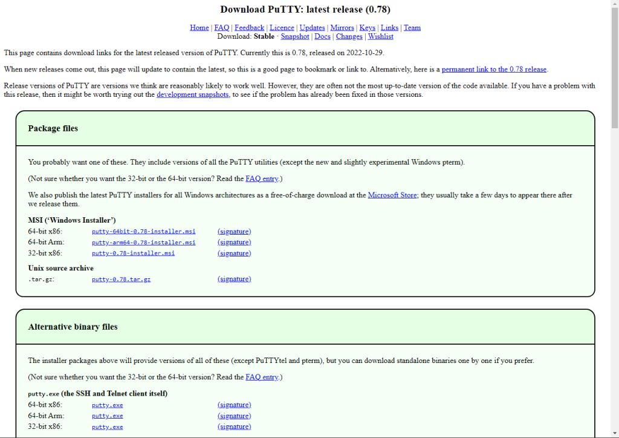This screenshot has height=438, width=619.
Task: Click the '.tar.gz:' row label
Action: (x=42, y=279)
